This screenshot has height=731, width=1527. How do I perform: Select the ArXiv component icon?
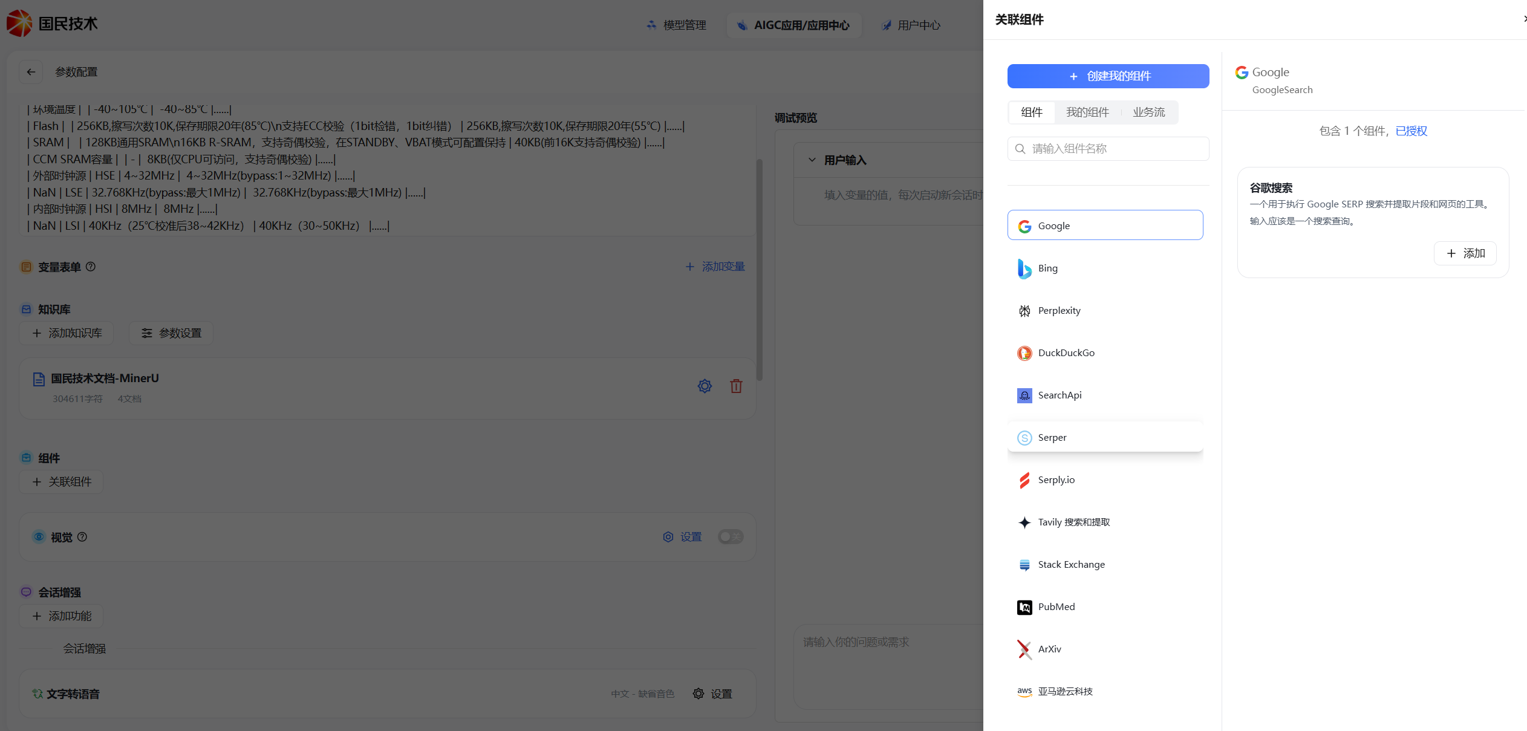pyautogui.click(x=1024, y=649)
